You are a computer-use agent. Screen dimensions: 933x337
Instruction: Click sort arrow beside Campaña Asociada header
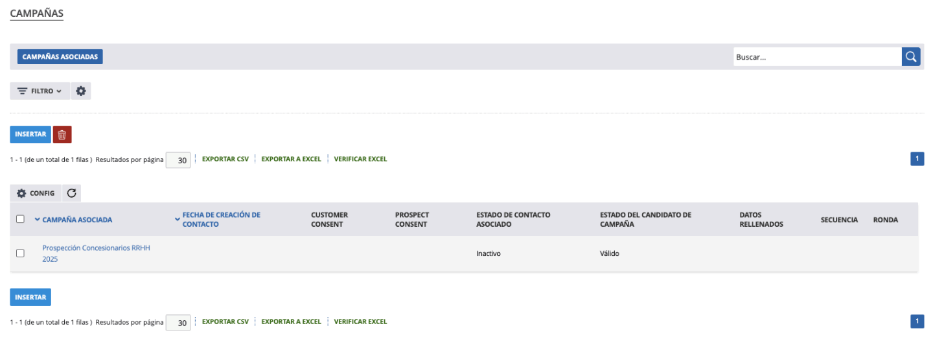(37, 220)
